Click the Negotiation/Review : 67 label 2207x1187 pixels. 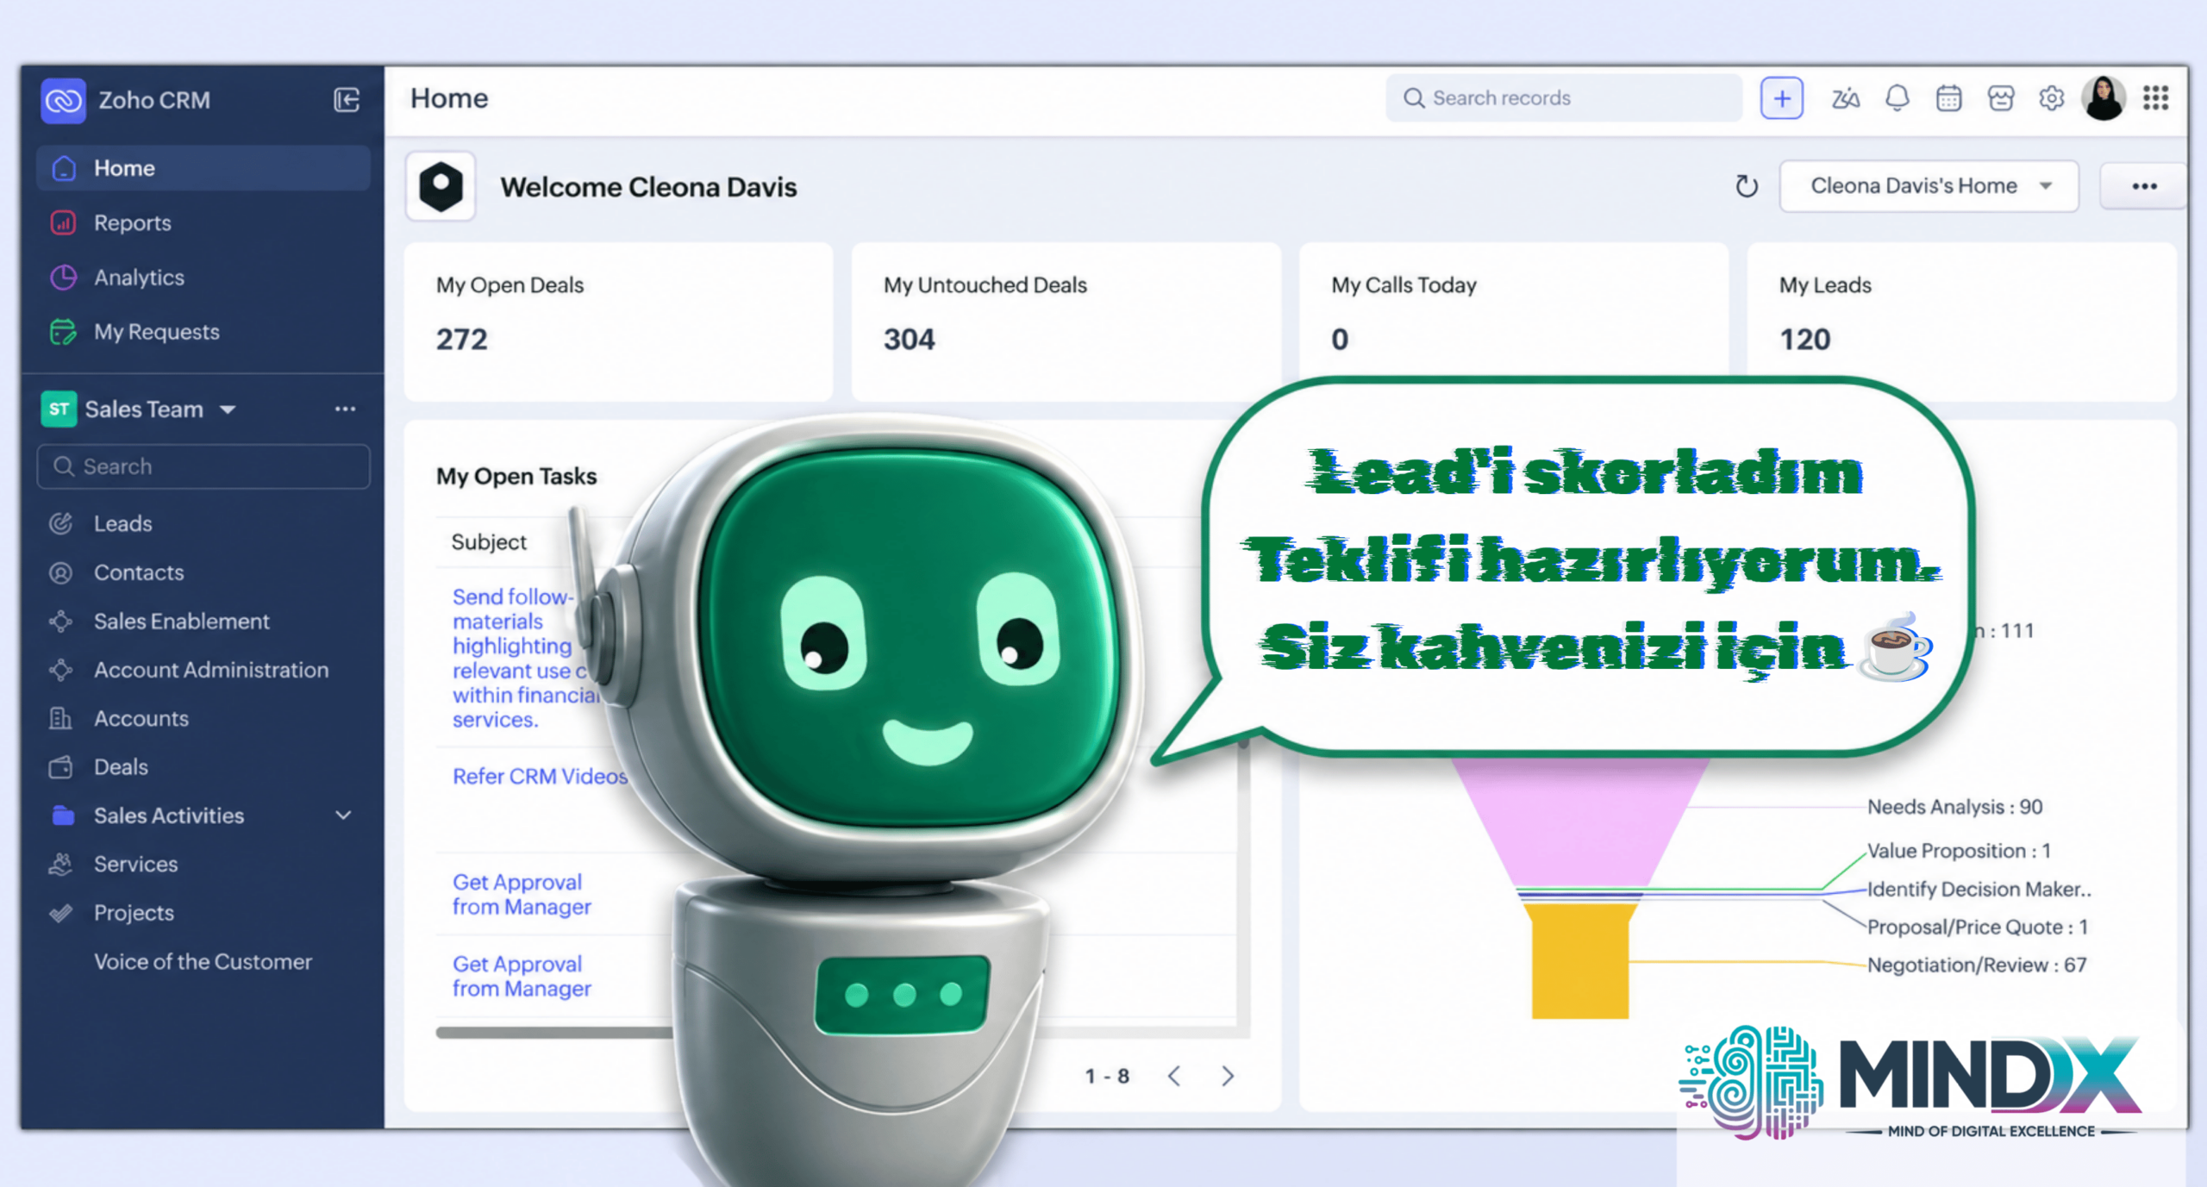pos(1976,965)
